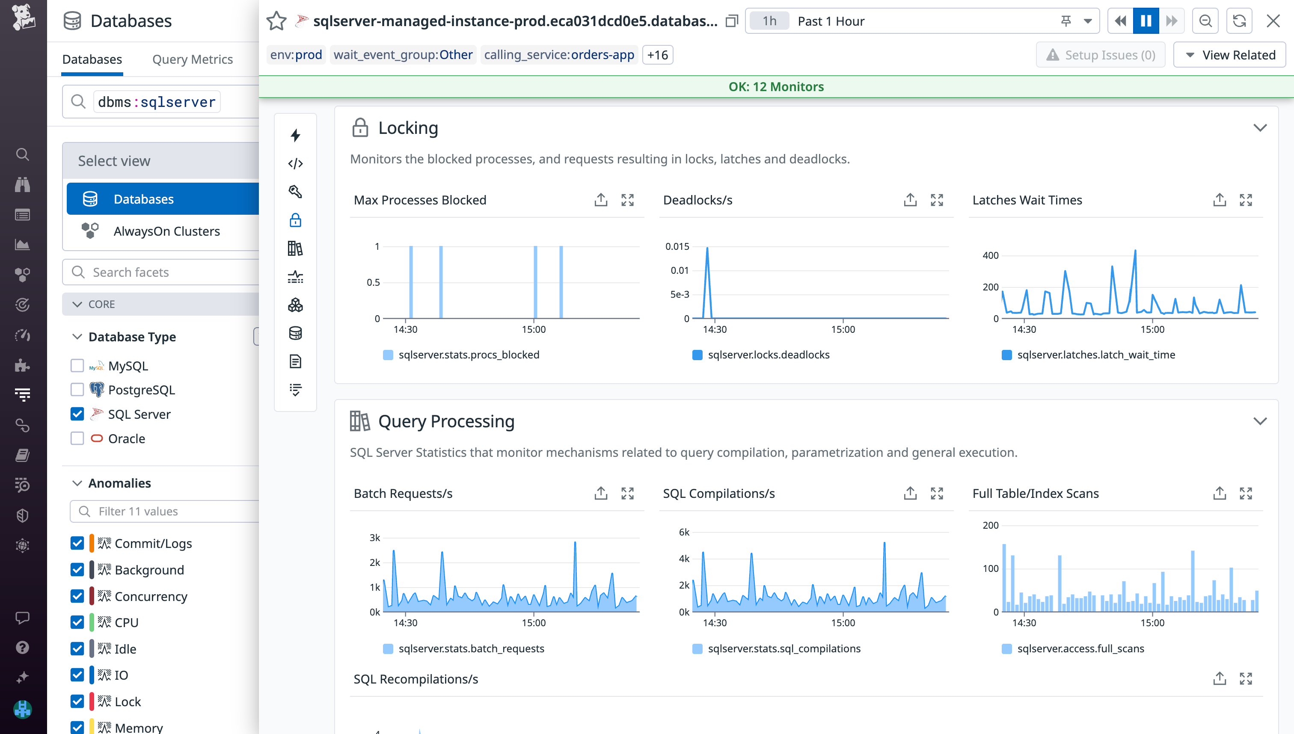Uncheck the SQL Server database type filter

77,414
